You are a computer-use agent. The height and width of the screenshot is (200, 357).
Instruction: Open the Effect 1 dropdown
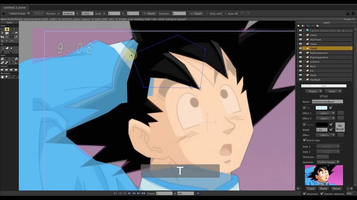pos(325,113)
